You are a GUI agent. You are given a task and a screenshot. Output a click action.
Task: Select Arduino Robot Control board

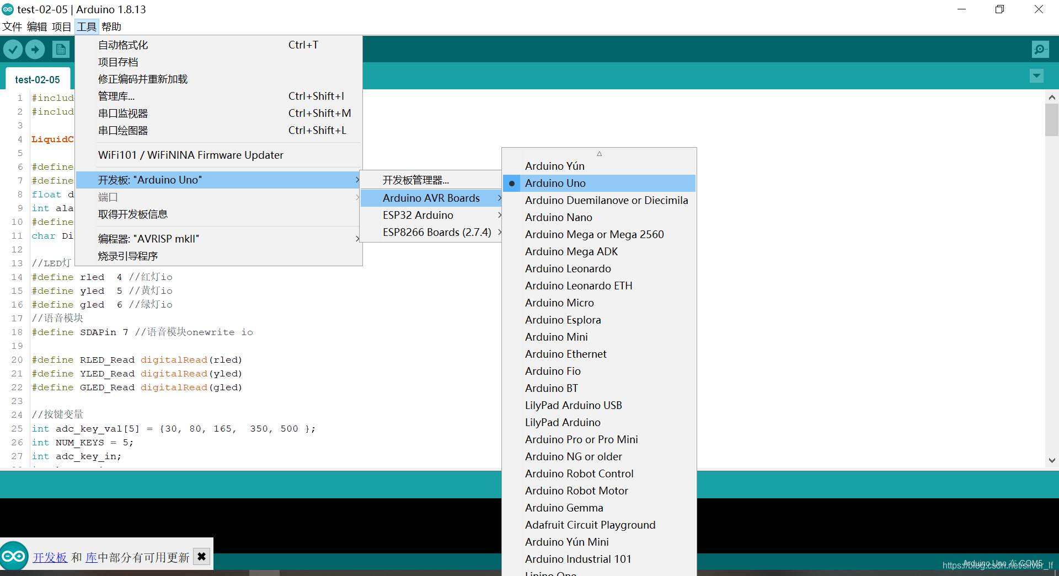click(599, 473)
